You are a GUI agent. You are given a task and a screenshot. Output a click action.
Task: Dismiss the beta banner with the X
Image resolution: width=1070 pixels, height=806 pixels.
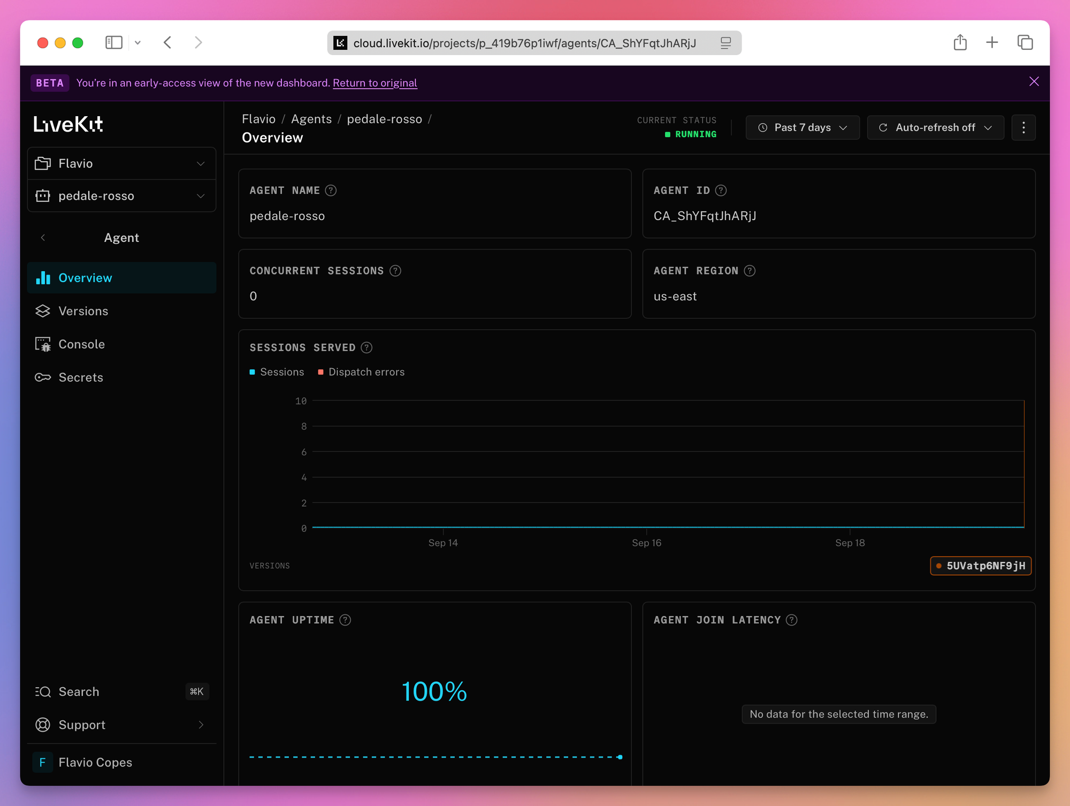click(x=1034, y=81)
